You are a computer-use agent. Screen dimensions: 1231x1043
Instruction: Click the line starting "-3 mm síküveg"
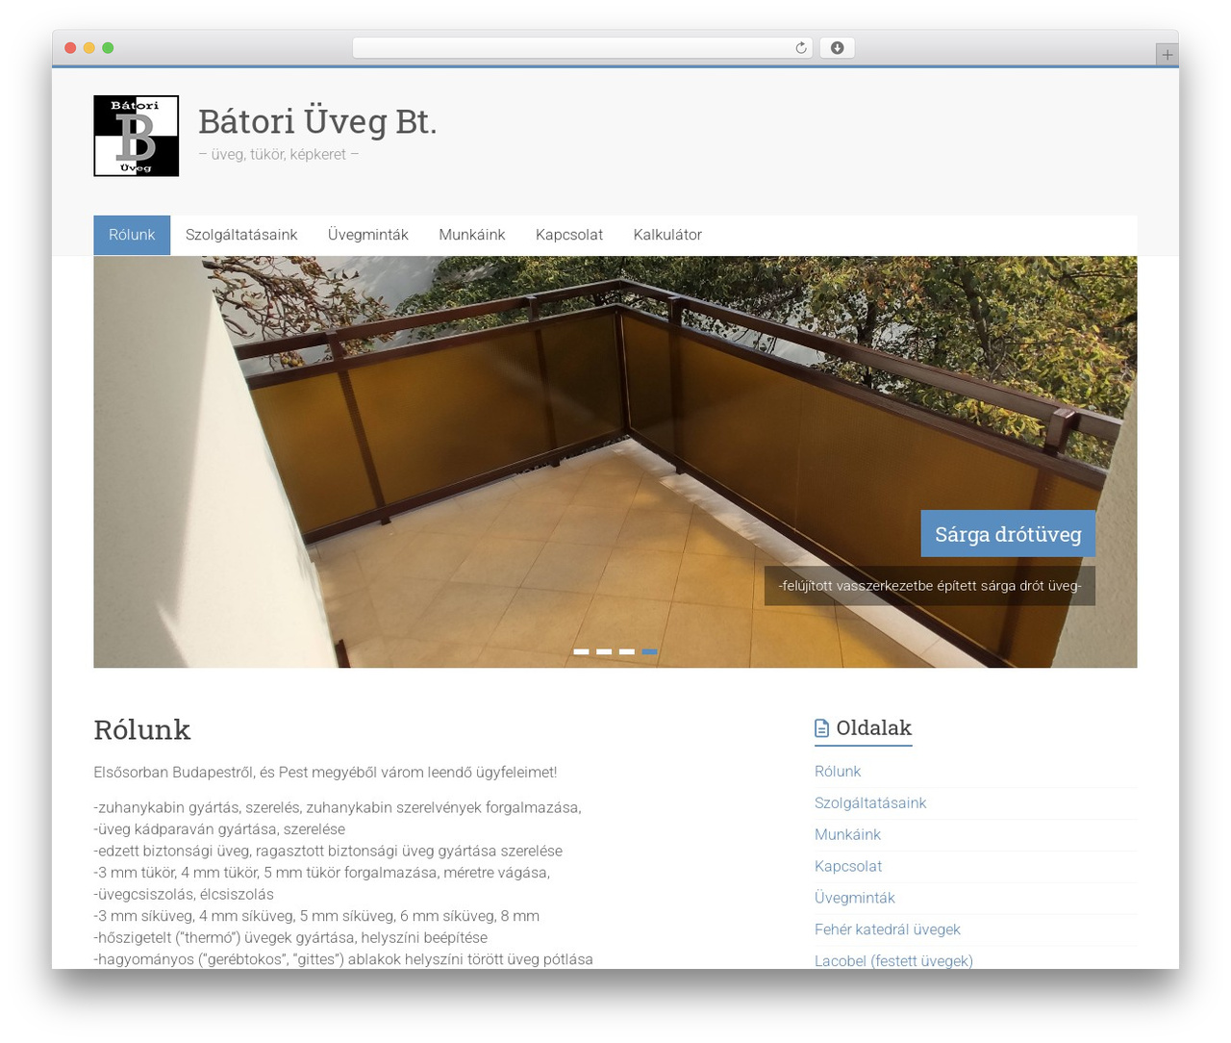tap(316, 917)
